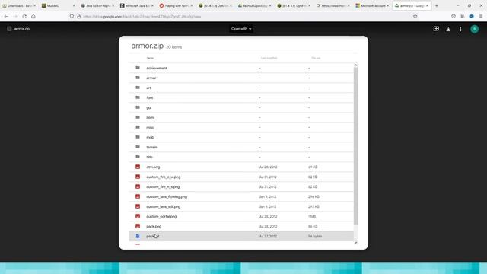Switch to the faithful32pack tab
This screenshot has width=487, height=274.
(x=254, y=5)
